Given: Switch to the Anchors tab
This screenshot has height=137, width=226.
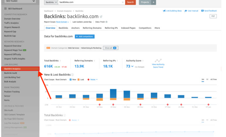Looking at the screenshot, I should click(75, 28).
